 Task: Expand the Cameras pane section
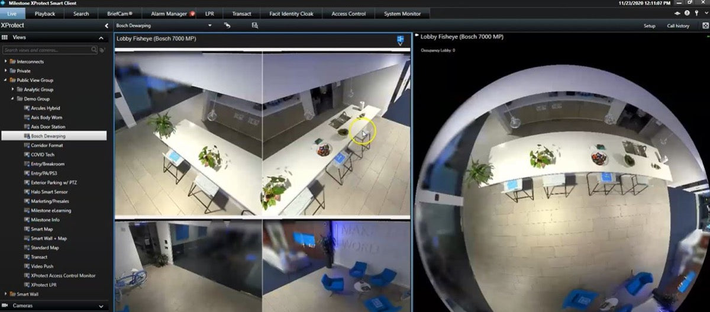tap(101, 305)
